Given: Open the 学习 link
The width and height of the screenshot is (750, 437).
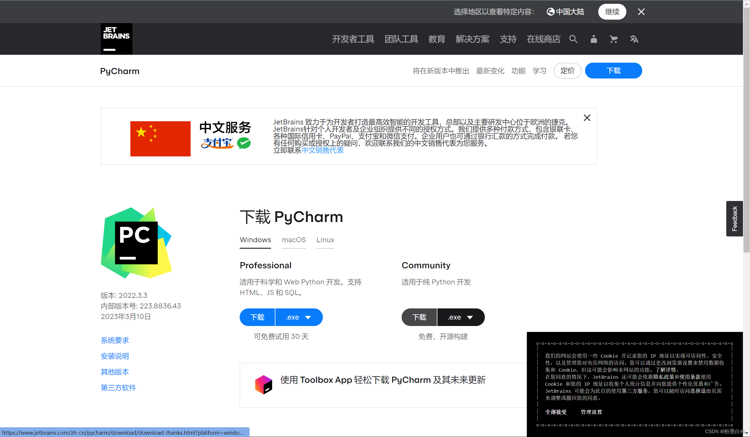Looking at the screenshot, I should click(539, 71).
